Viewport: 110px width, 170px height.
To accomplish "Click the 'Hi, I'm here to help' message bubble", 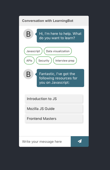I will click(x=61, y=36).
